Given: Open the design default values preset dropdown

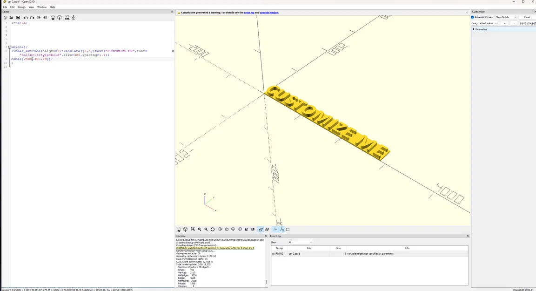Looking at the screenshot, I should [x=484, y=23].
